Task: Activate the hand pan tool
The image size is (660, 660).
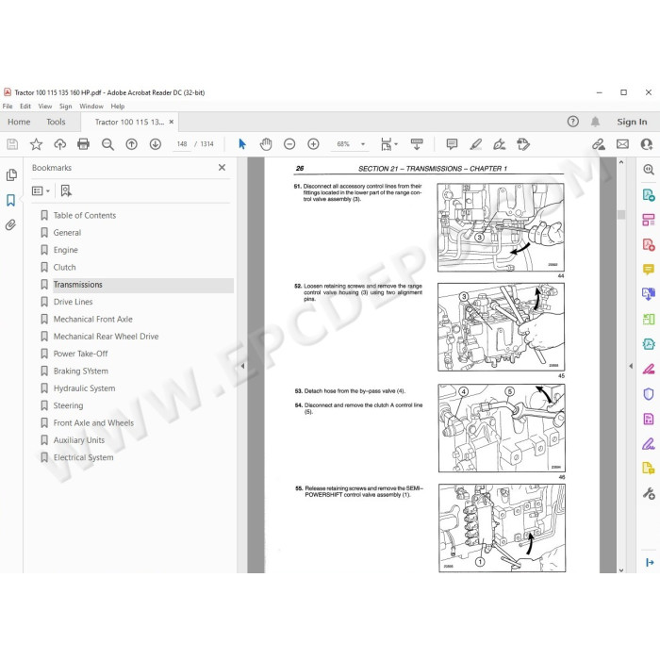Action: [266, 144]
